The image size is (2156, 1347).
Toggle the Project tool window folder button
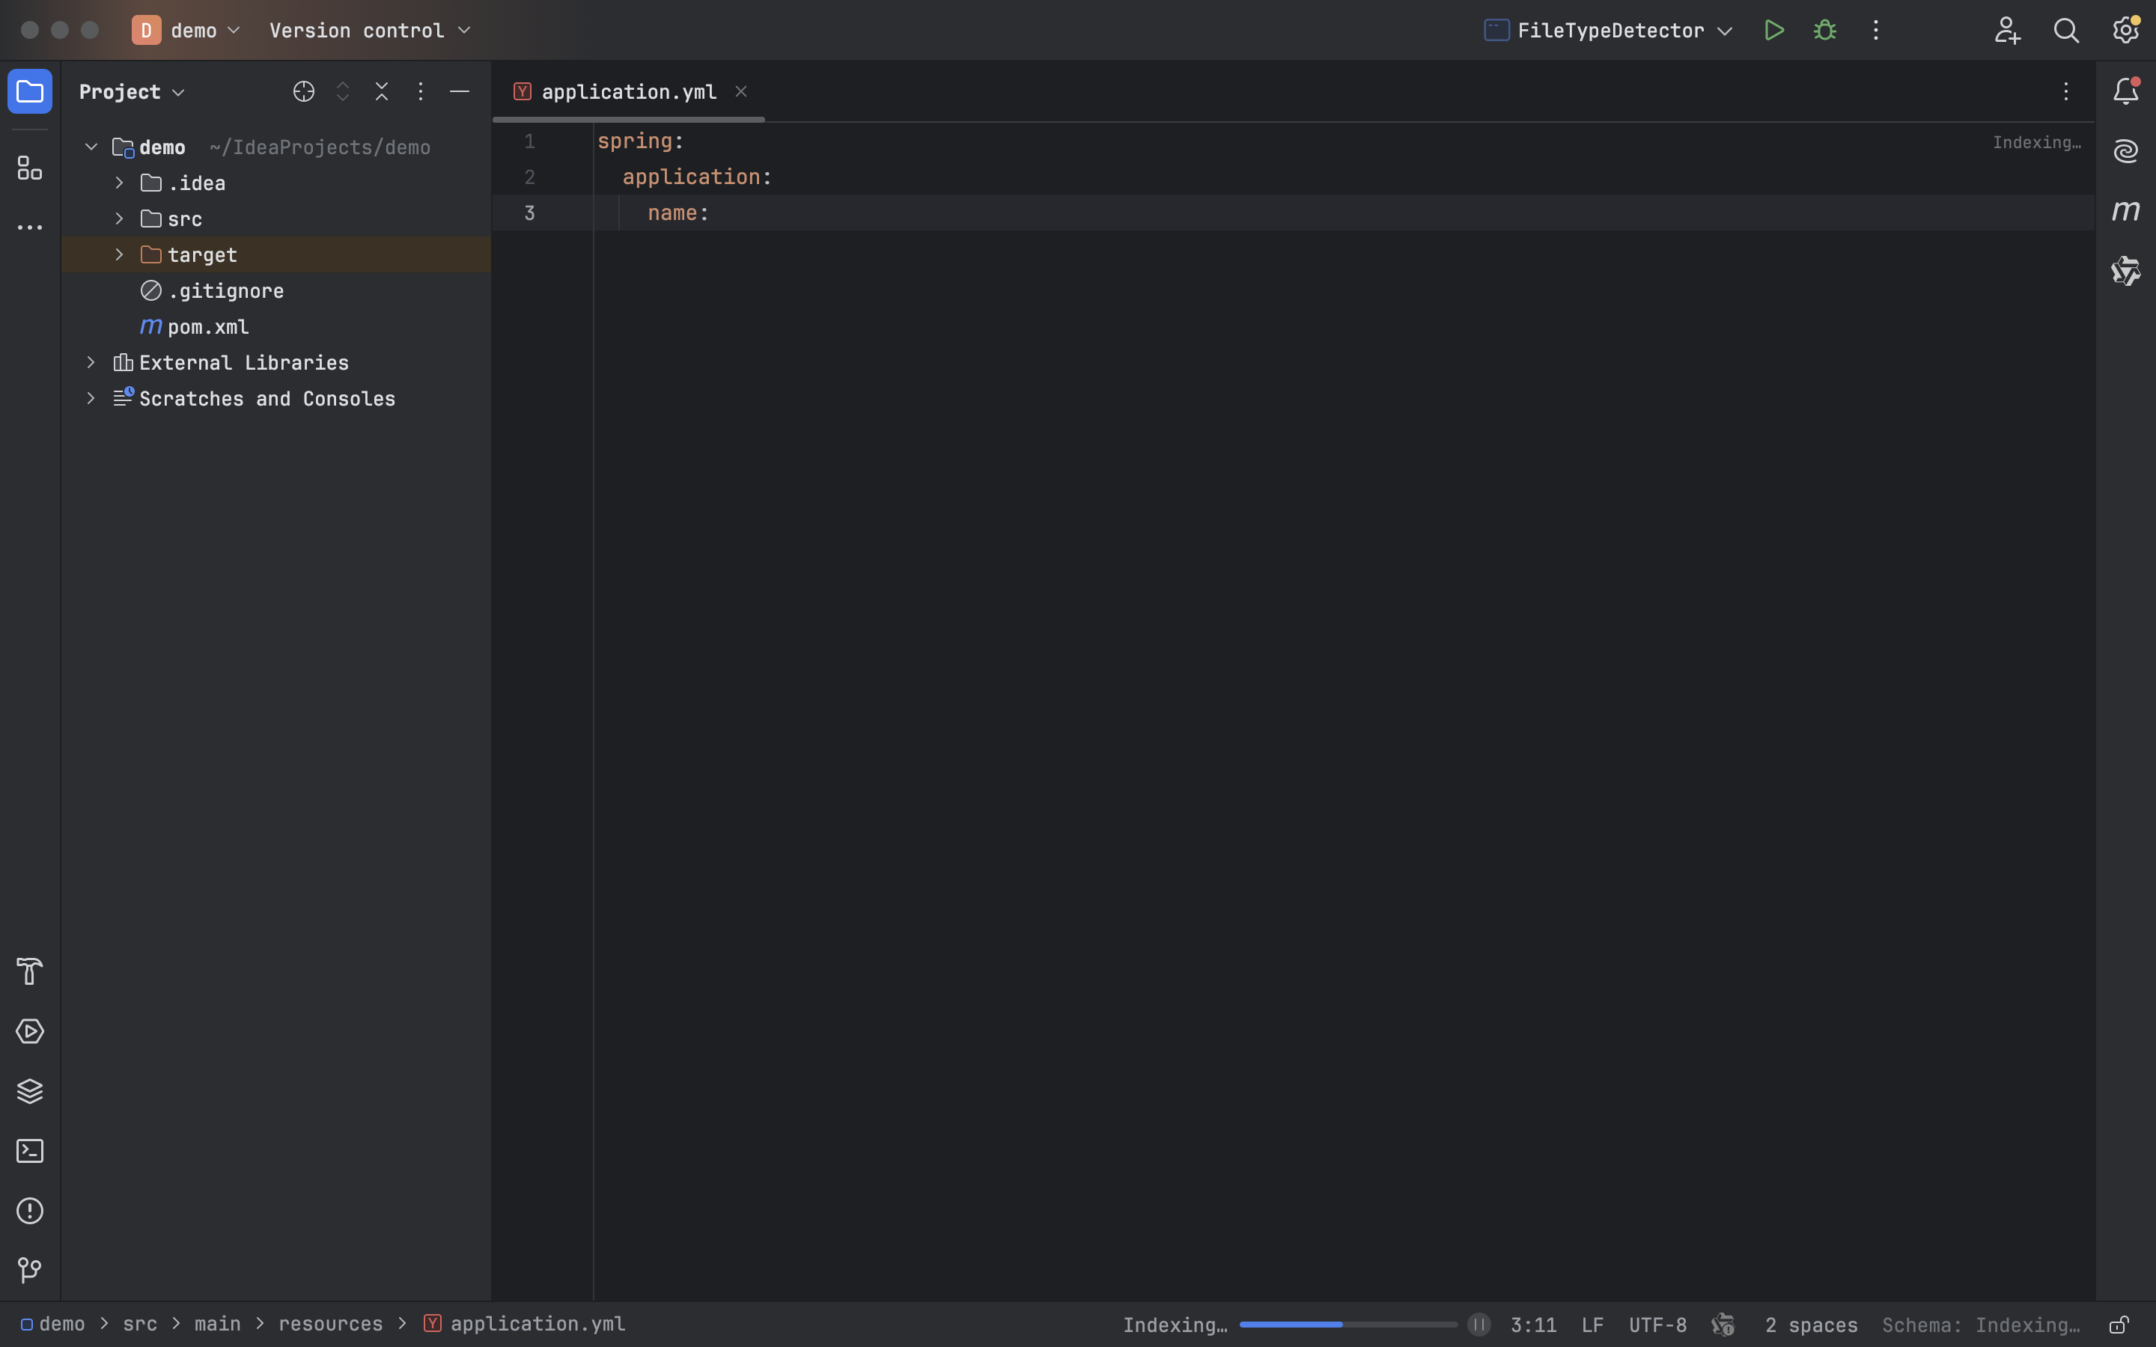(x=29, y=92)
